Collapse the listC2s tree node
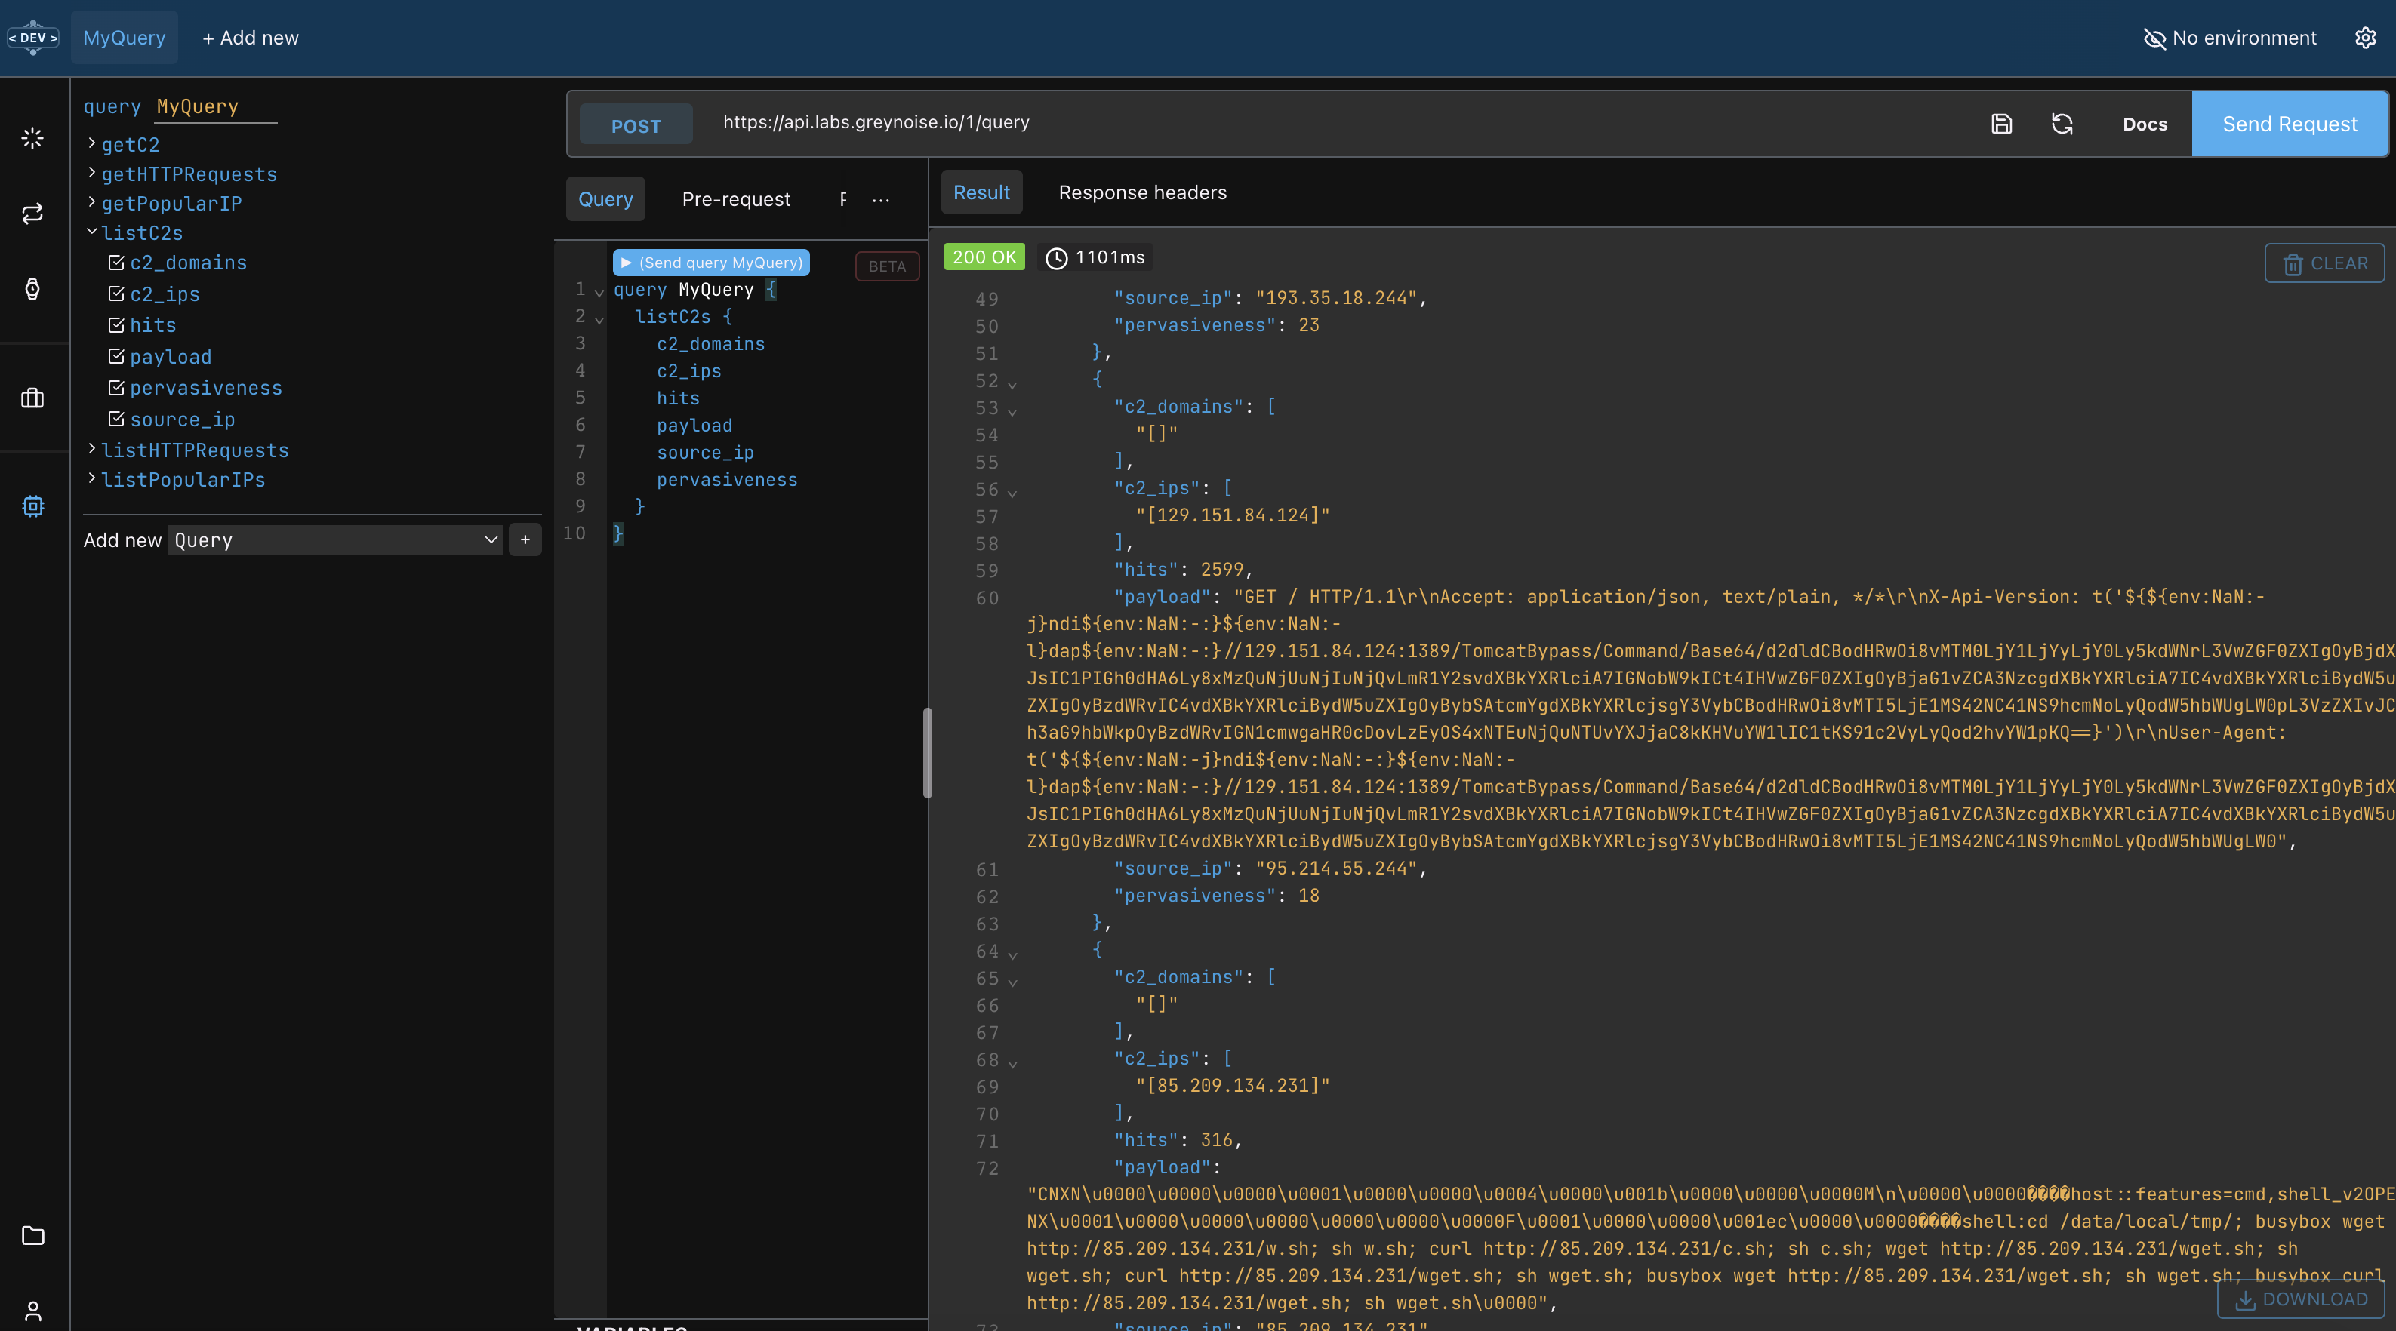Screen dimensions: 2396x1331 [92, 232]
